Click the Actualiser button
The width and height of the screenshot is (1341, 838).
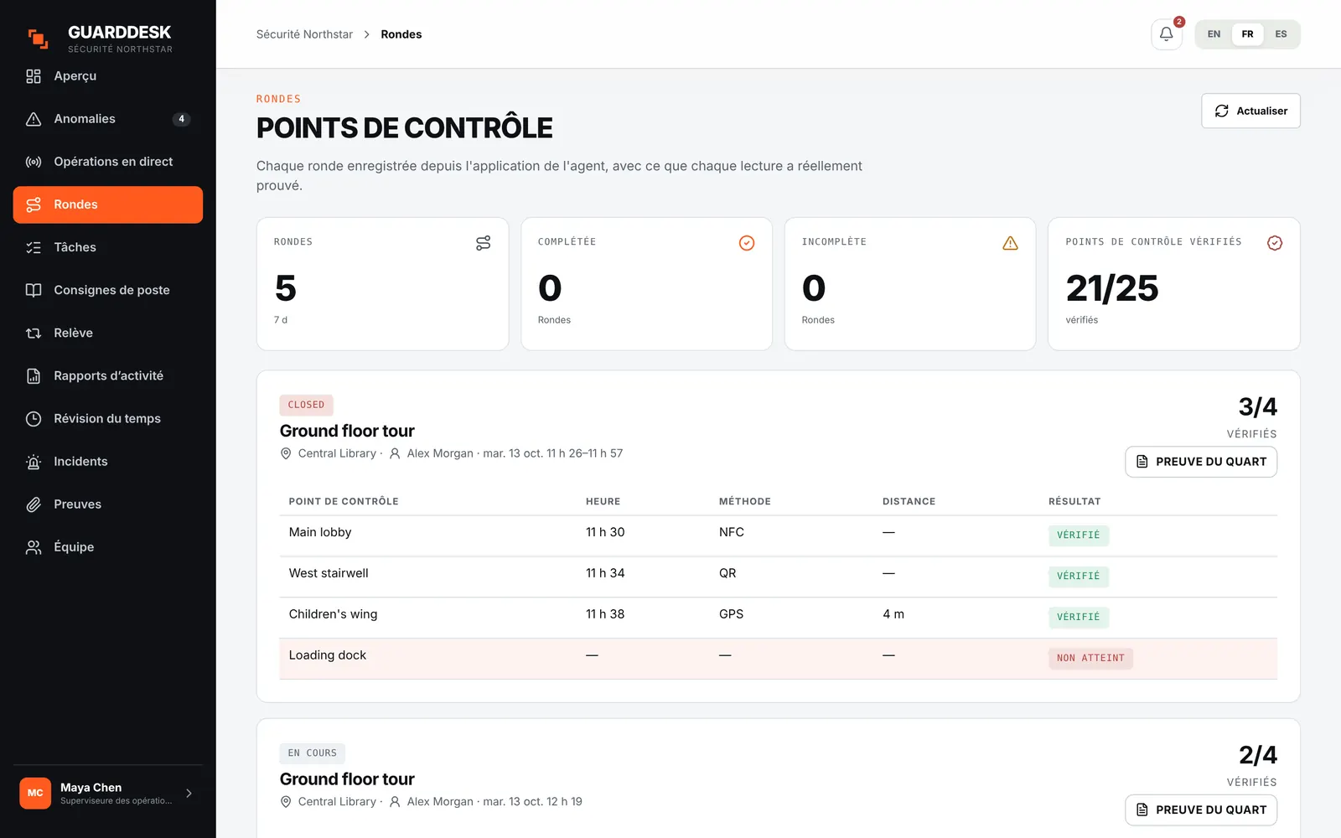click(1250, 111)
